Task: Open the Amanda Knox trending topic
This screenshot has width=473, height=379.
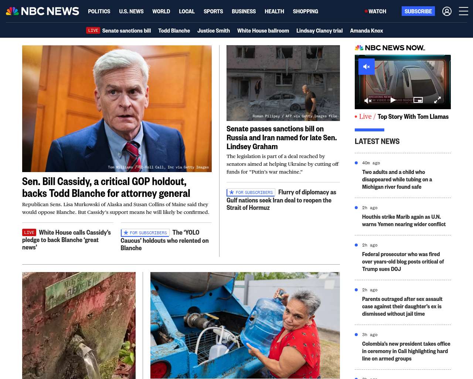Action: coord(367,31)
